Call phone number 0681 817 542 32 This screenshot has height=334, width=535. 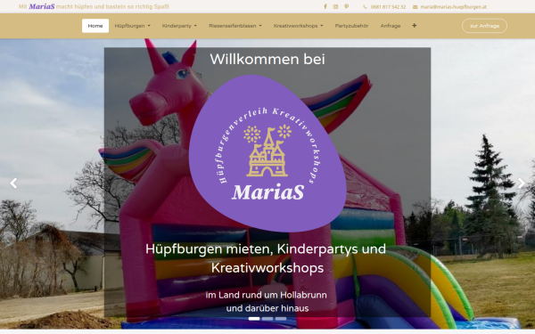point(388,7)
